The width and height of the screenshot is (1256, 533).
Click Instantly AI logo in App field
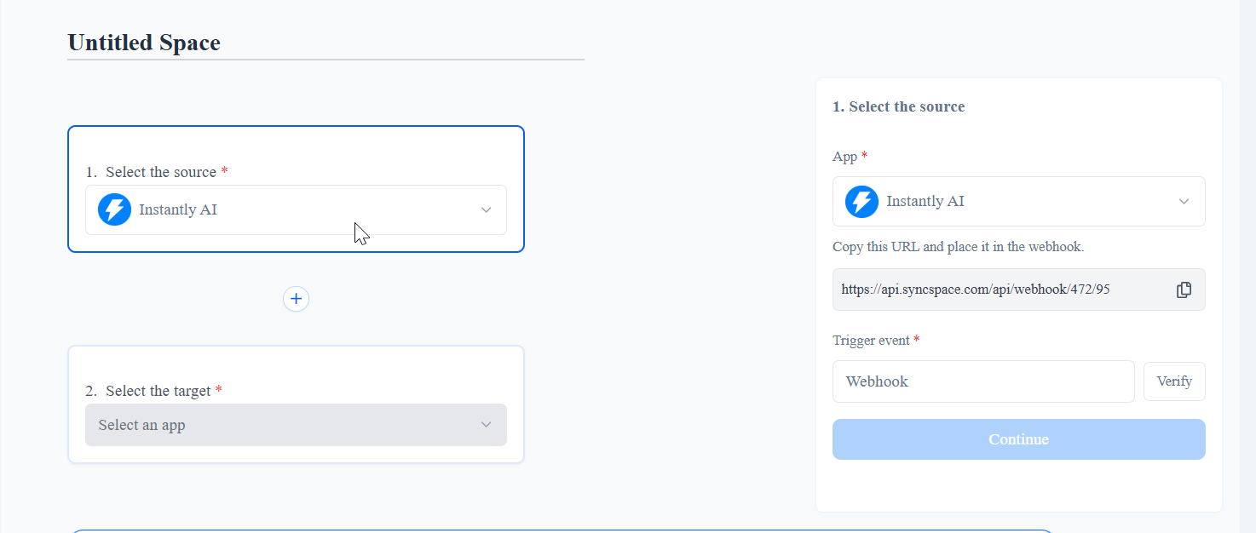click(861, 202)
